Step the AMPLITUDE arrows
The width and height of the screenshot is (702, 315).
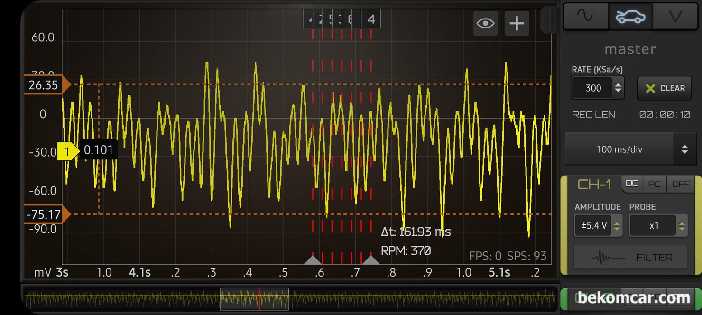tap(617, 225)
